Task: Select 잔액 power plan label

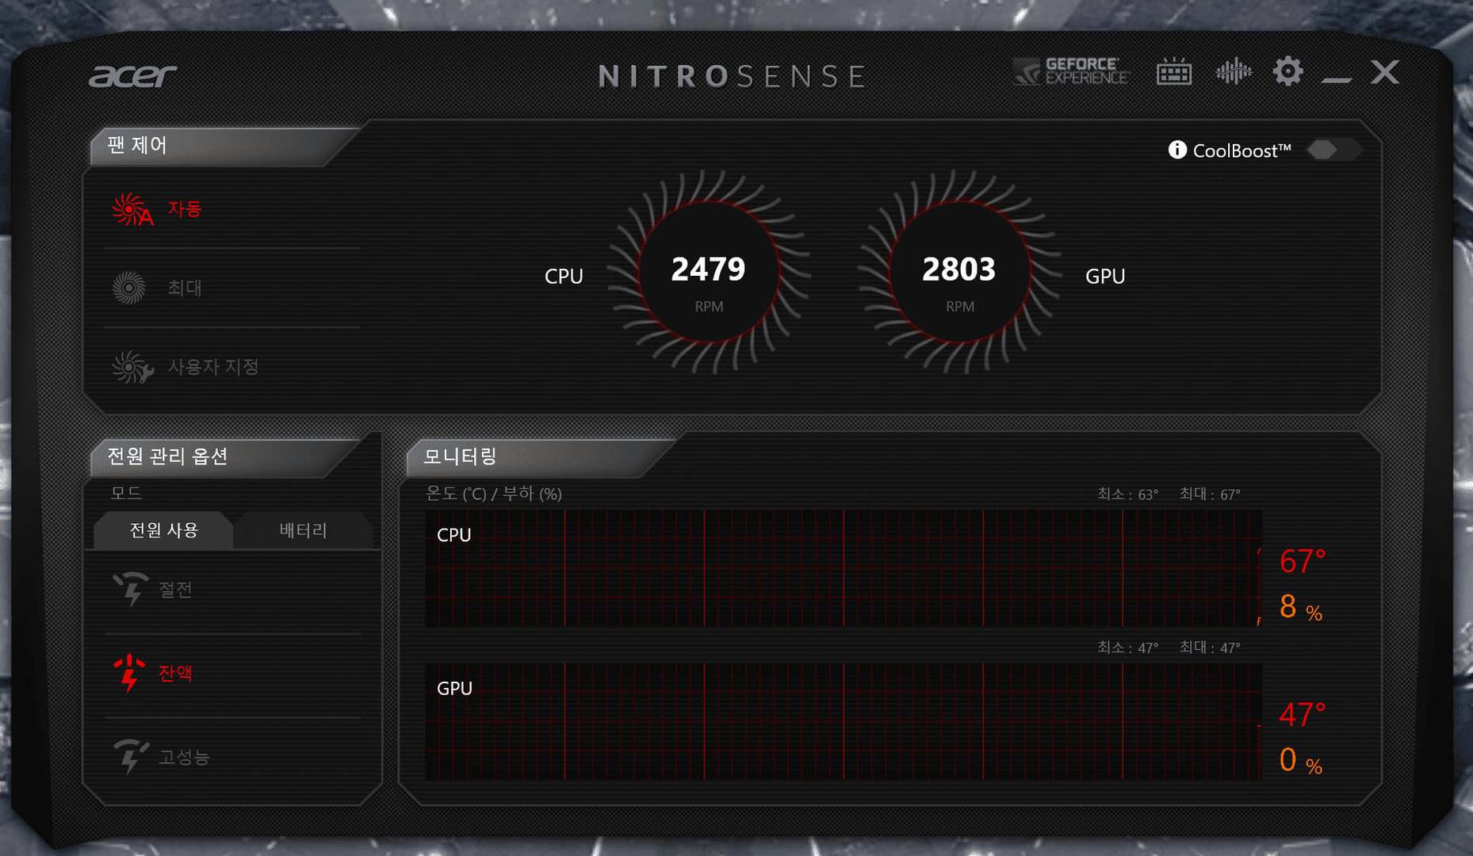Action: point(175,673)
